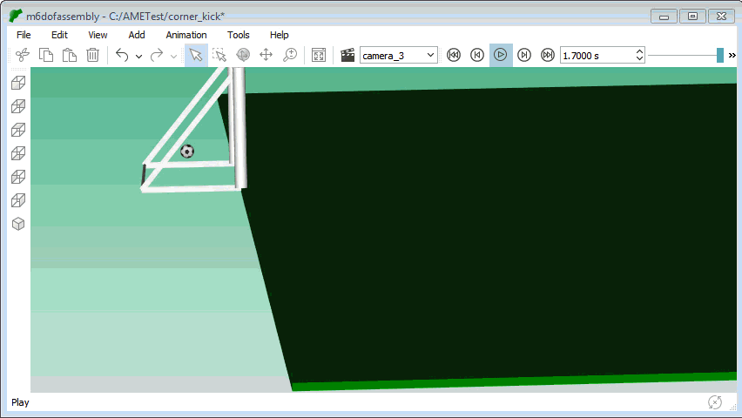This screenshot has width=742, height=418.
Task: Jump to the animation end
Action: click(x=548, y=55)
